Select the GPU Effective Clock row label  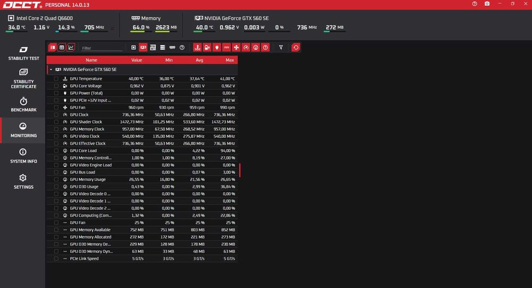88,143
